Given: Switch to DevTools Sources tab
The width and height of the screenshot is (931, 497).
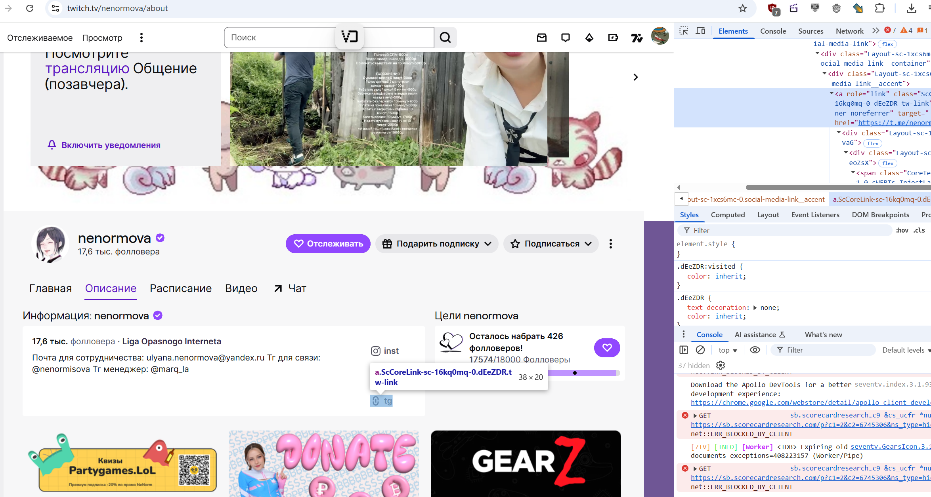Looking at the screenshot, I should pyautogui.click(x=811, y=31).
